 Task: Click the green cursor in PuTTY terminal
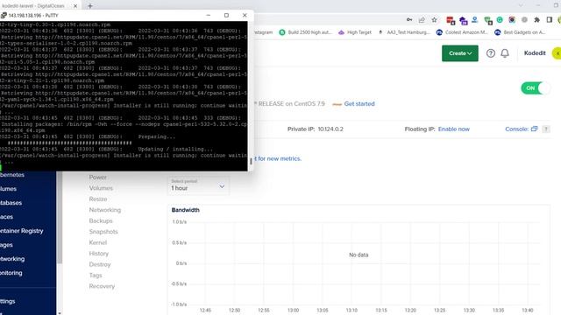tap(1, 167)
